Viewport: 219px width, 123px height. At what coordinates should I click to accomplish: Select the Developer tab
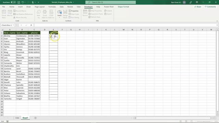point(88,7)
